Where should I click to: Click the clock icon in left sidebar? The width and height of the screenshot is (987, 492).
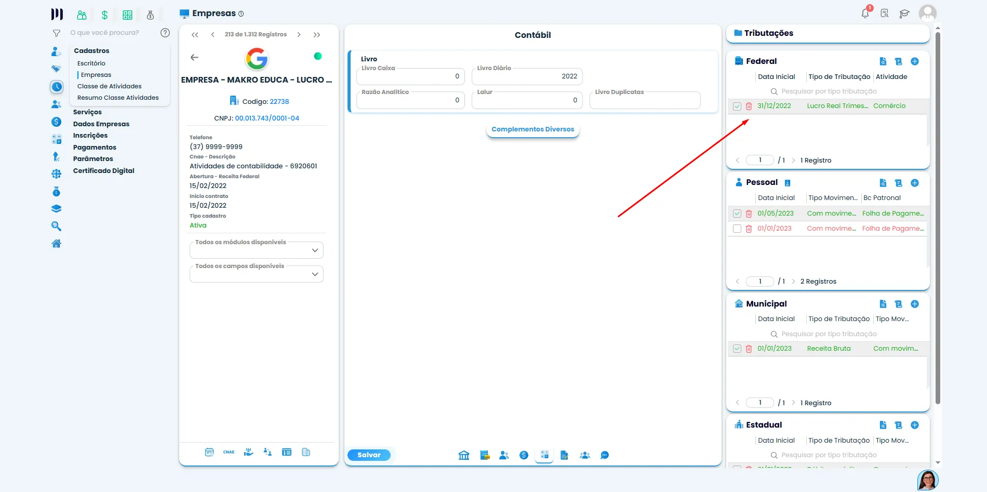coord(57,87)
